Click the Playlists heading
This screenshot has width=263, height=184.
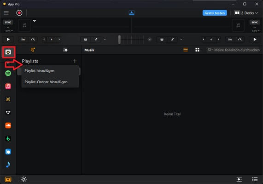(x=30, y=61)
